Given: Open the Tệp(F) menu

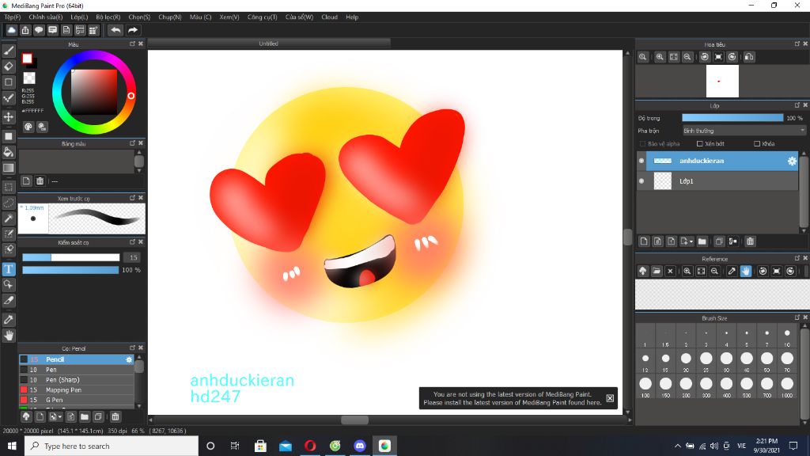Looking at the screenshot, I should pos(13,17).
